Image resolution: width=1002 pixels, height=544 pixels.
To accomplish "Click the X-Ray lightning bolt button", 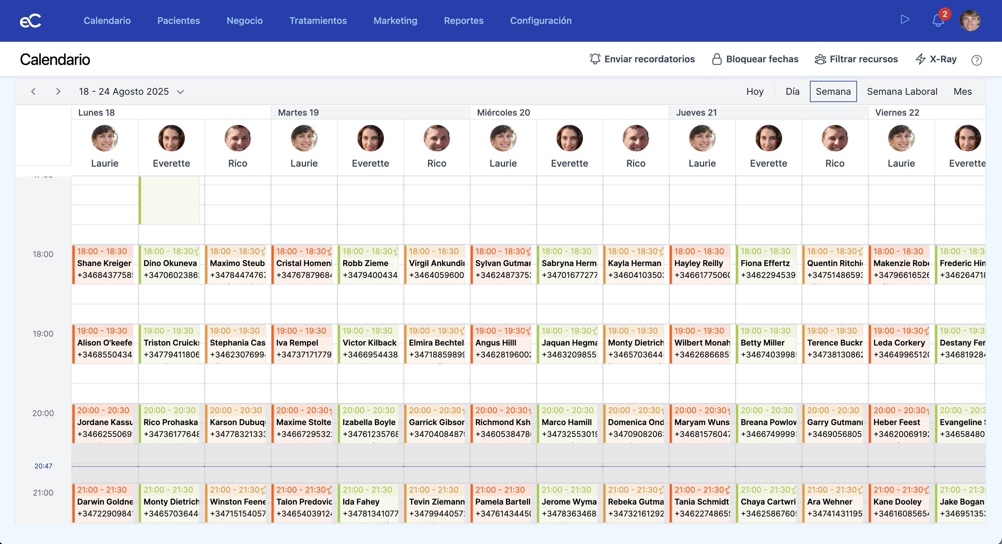I will click(x=936, y=59).
